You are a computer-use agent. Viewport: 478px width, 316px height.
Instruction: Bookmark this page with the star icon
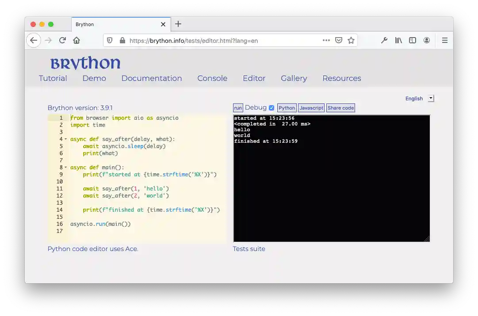351,40
